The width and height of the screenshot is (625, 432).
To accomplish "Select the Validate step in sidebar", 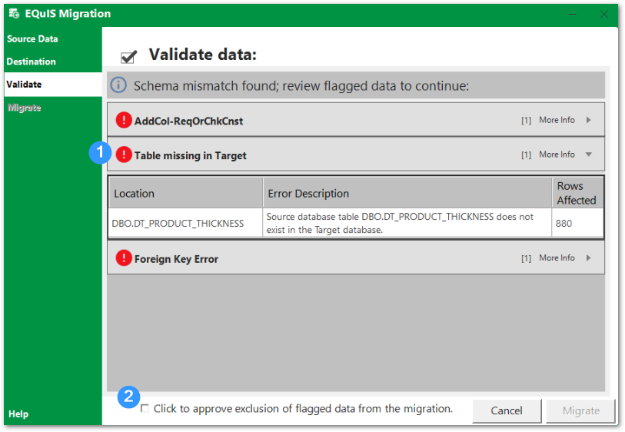I will pyautogui.click(x=53, y=84).
